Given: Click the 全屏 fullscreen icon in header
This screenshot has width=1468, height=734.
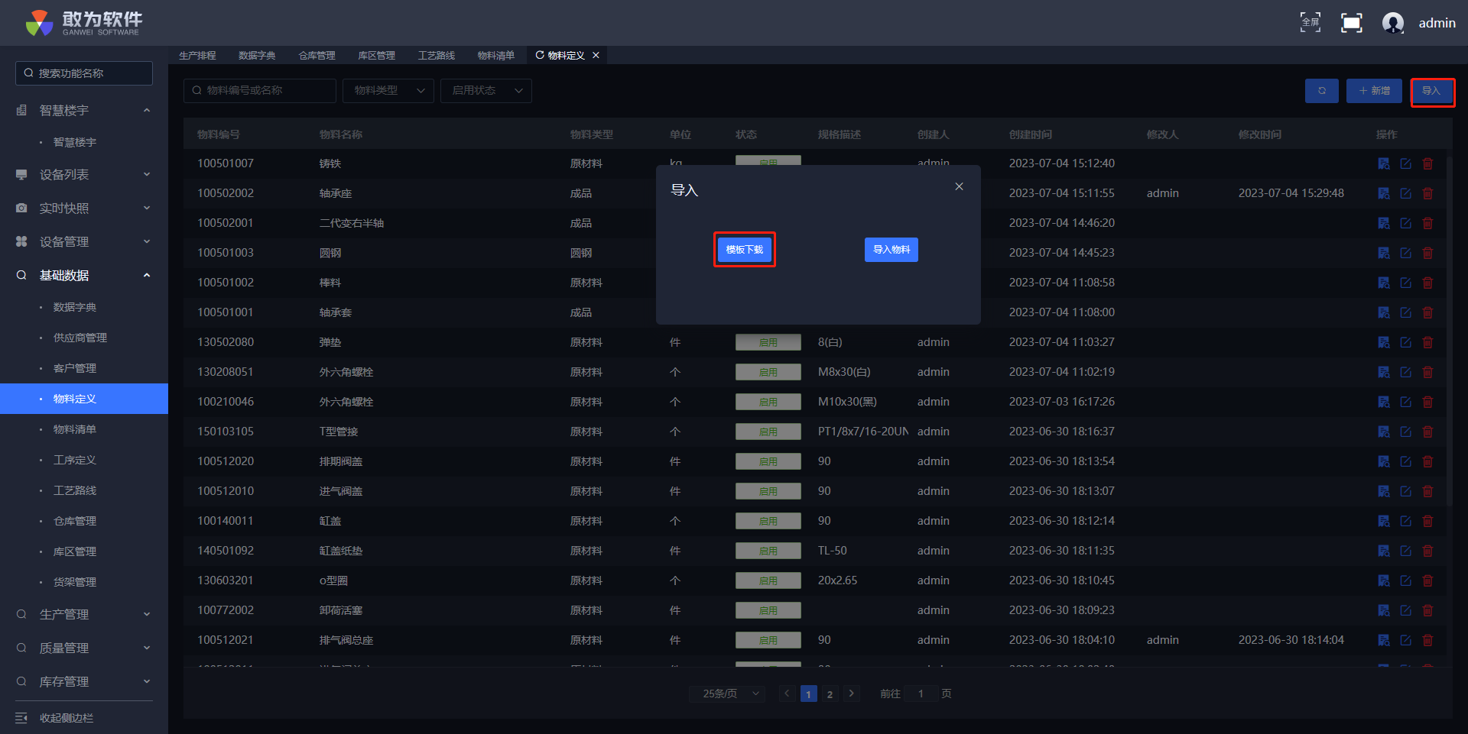Looking at the screenshot, I should point(1310,23).
